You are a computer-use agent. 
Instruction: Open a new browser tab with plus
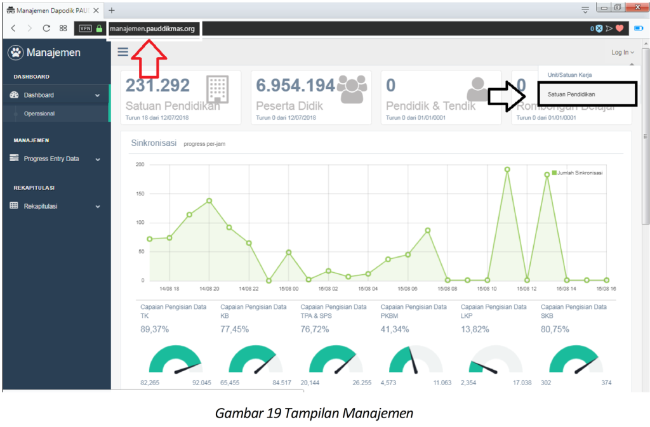pyautogui.click(x=112, y=11)
